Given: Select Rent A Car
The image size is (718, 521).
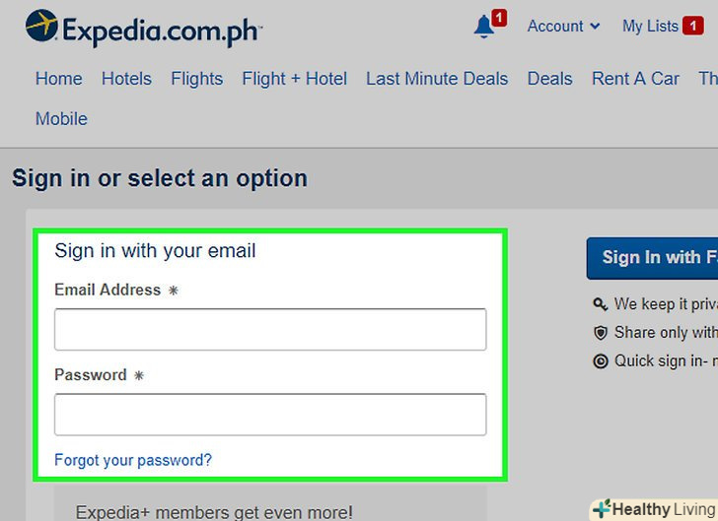Looking at the screenshot, I should point(635,79).
